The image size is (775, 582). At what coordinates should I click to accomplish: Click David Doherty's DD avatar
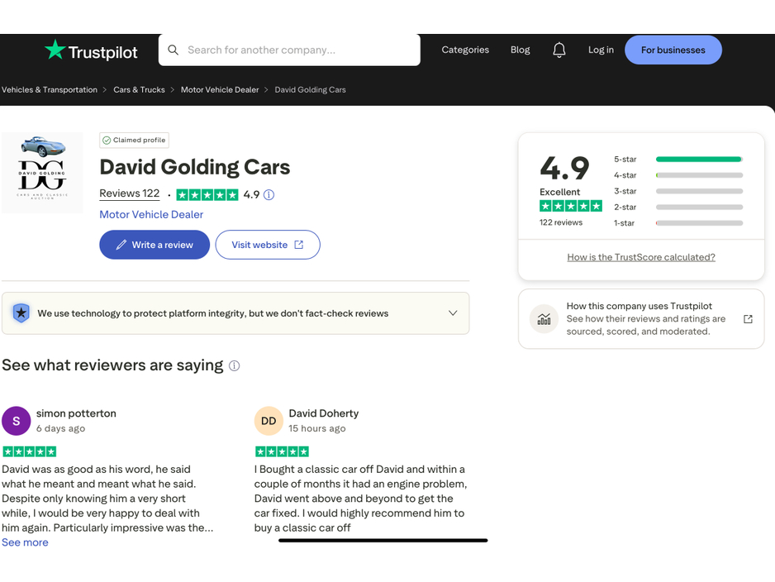click(269, 421)
